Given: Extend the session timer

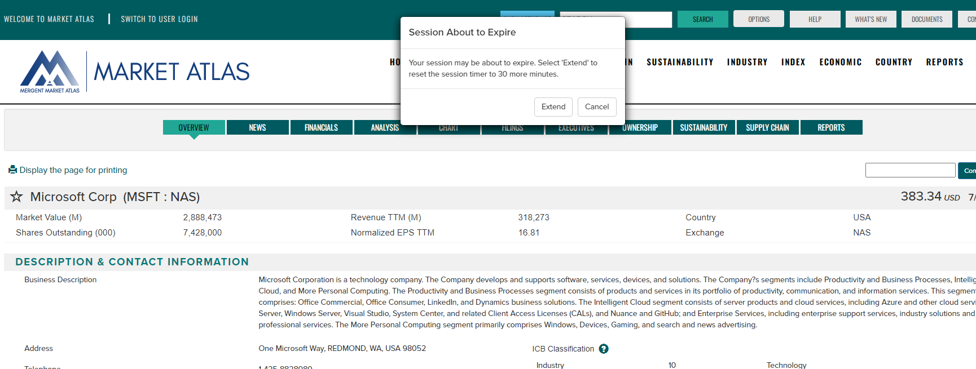Looking at the screenshot, I should (x=553, y=107).
